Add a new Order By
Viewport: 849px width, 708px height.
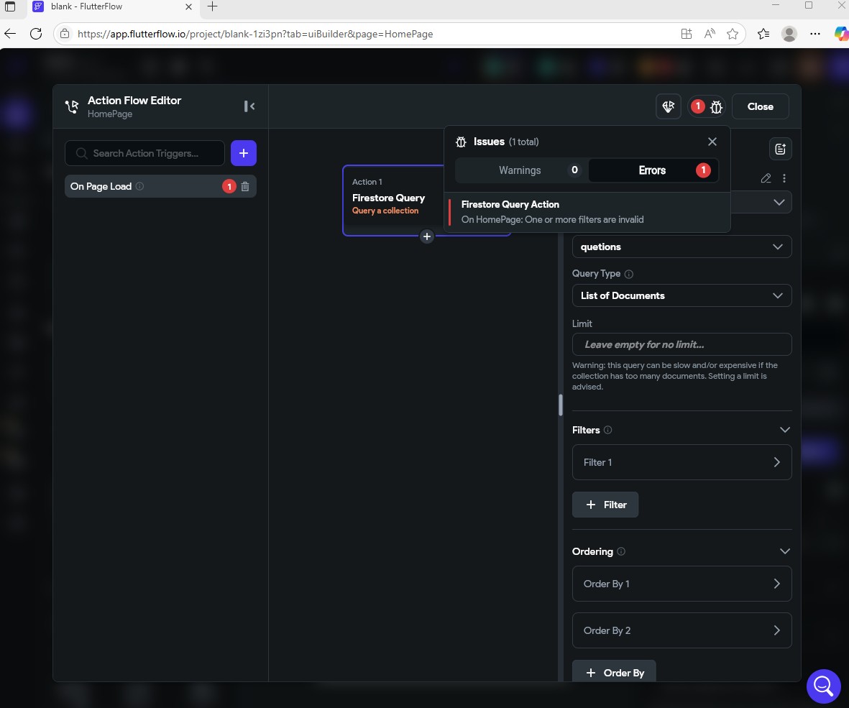[614, 672]
